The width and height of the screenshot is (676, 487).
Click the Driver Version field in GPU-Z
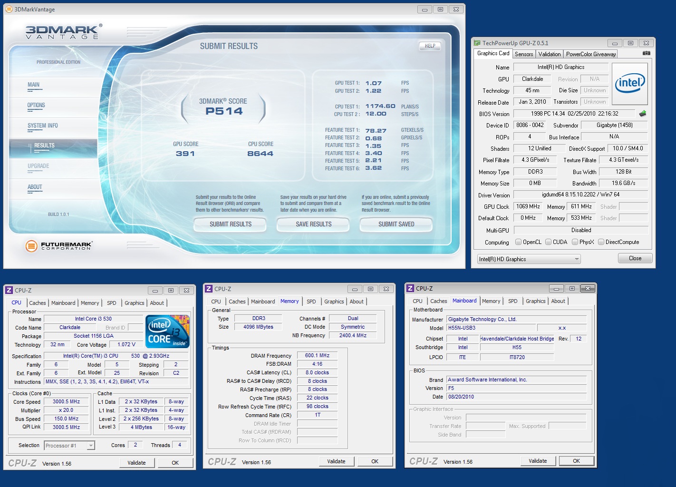581,195
